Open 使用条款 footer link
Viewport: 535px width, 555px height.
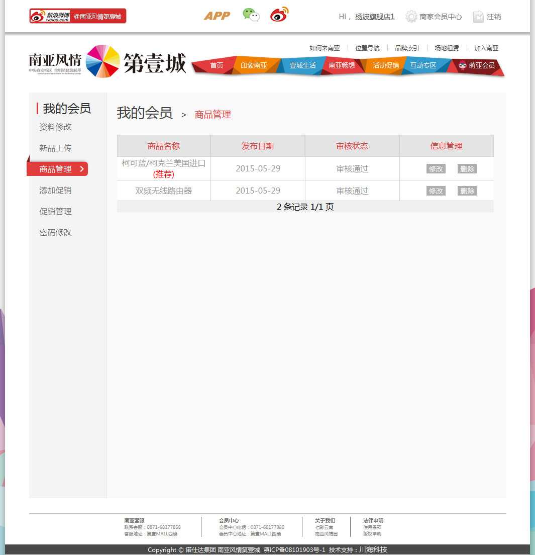click(372, 527)
